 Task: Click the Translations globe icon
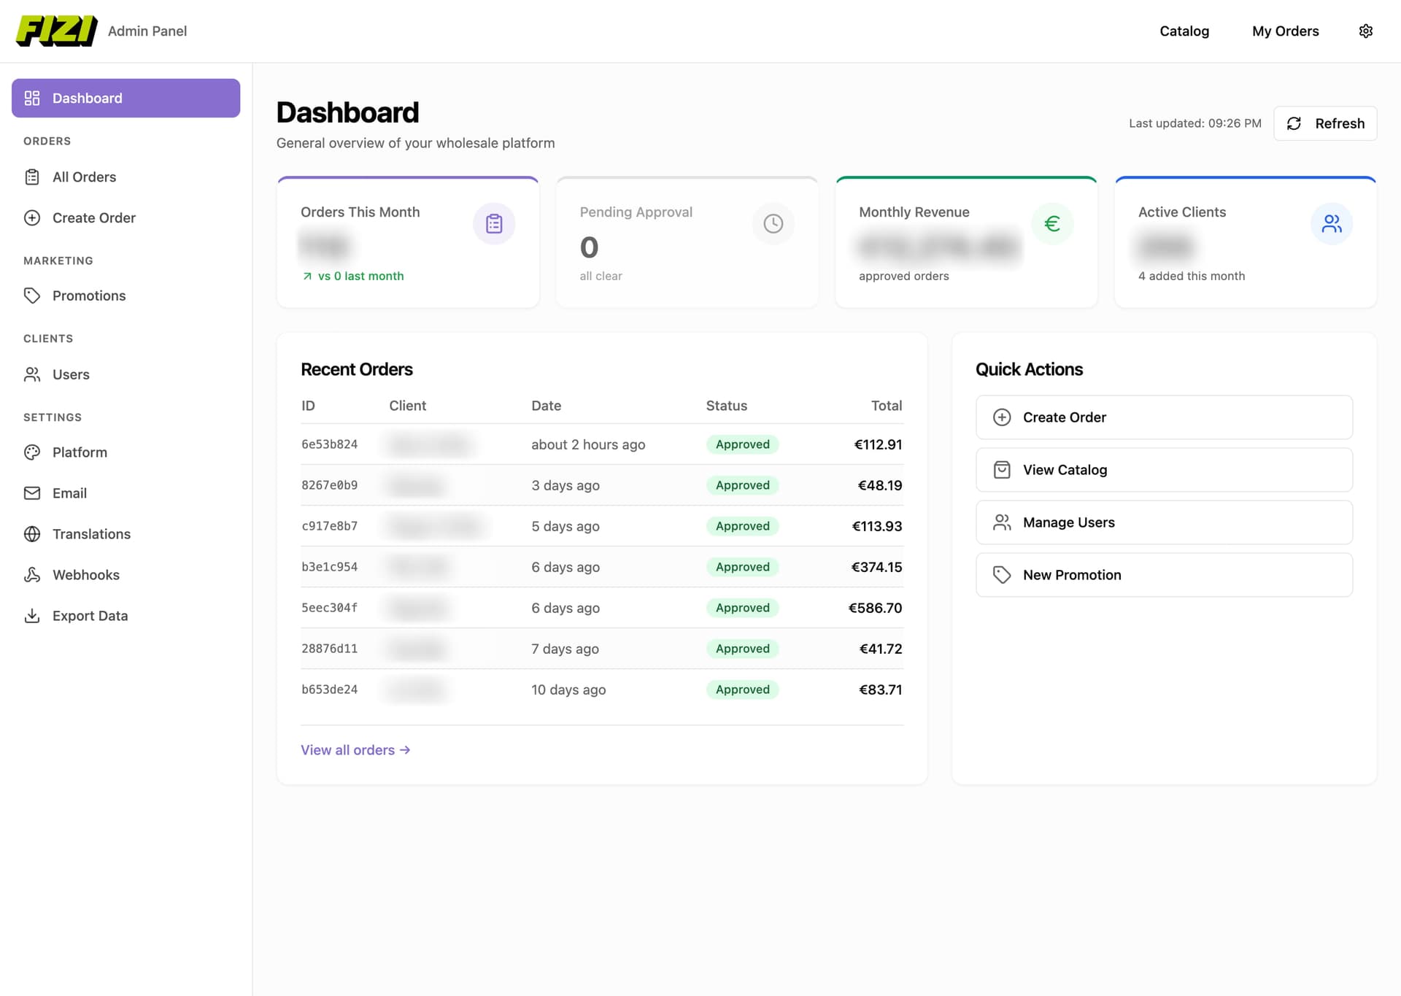point(32,533)
